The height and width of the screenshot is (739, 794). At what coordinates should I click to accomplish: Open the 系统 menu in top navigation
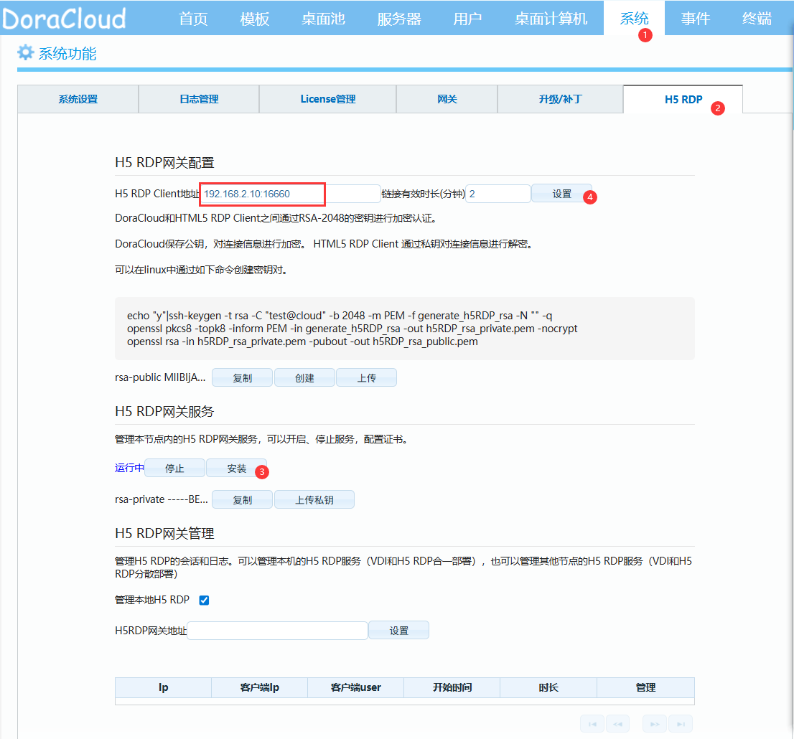(x=634, y=18)
